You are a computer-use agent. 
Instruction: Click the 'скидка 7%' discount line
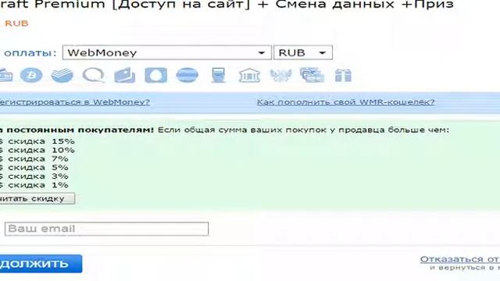(x=34, y=158)
